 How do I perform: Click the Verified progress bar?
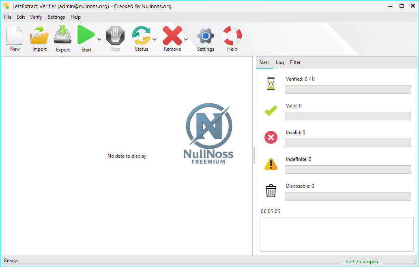(x=348, y=90)
